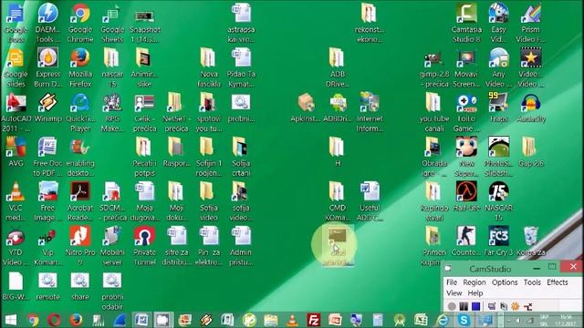584x328 pixels.
Task: Select the Winamp desktop icon
Action: [47, 108]
